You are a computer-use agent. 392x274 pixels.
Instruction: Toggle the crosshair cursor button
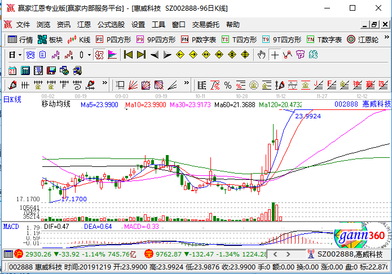[275, 55]
